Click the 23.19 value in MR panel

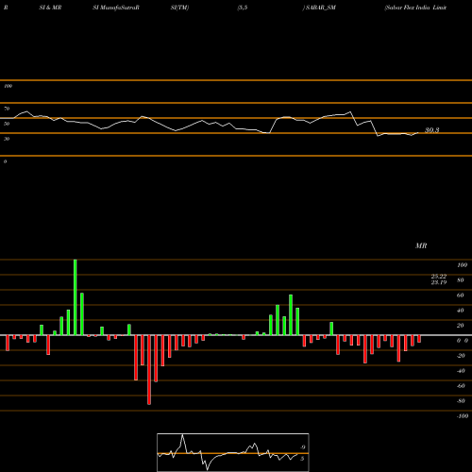pyautogui.click(x=439, y=282)
